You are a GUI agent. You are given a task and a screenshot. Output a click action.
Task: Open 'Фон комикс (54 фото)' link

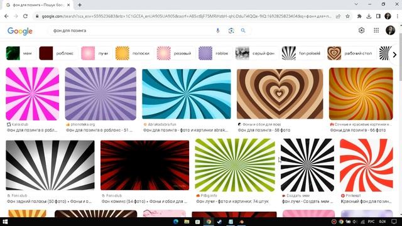(144, 202)
